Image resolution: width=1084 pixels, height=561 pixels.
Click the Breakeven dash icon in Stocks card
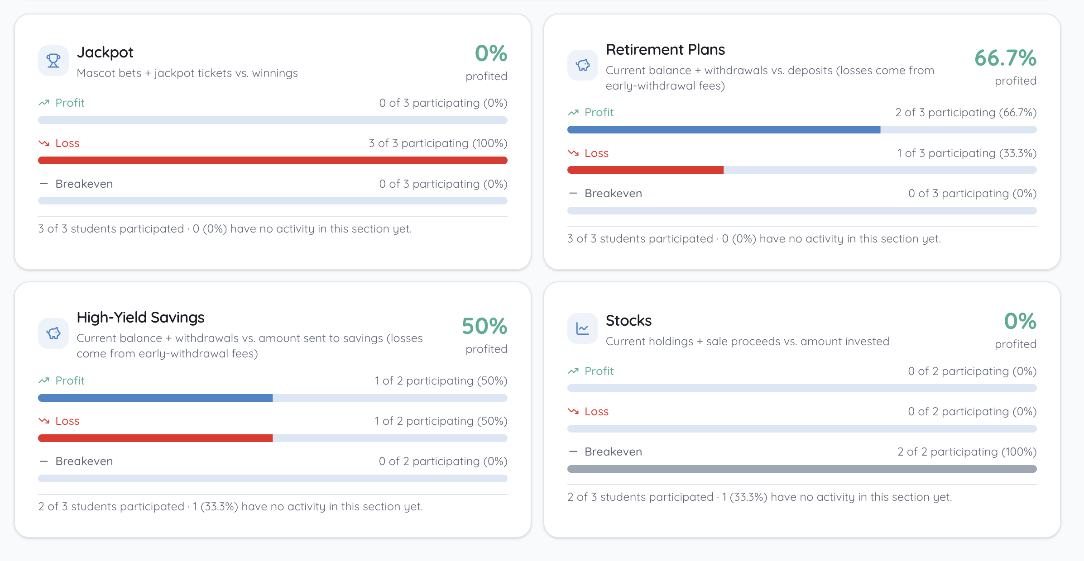(x=573, y=452)
